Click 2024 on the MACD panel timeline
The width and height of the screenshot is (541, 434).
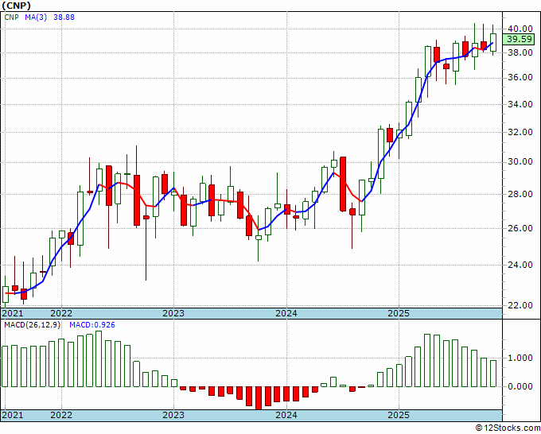(286, 415)
